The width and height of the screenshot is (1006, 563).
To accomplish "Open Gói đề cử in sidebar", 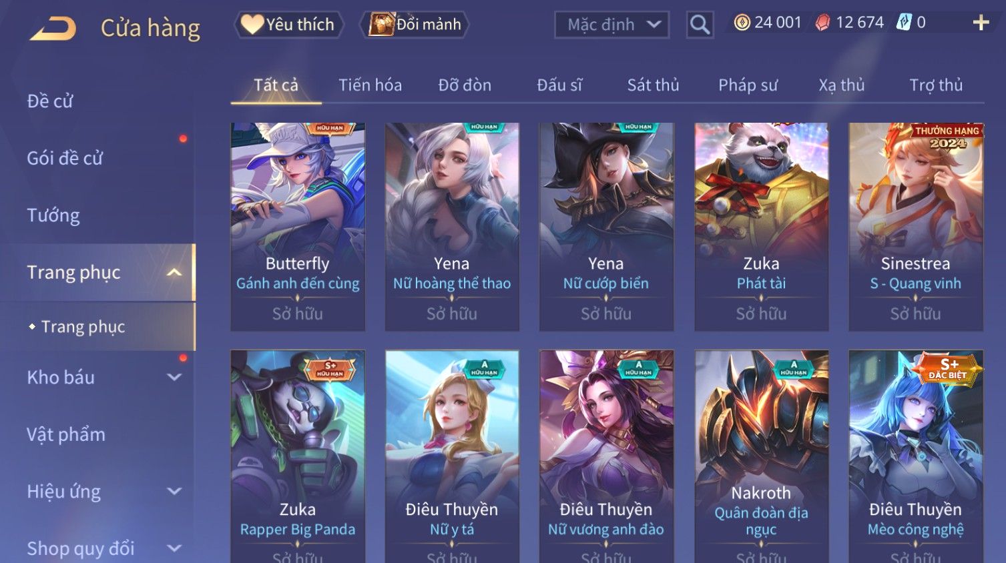I will point(65,158).
